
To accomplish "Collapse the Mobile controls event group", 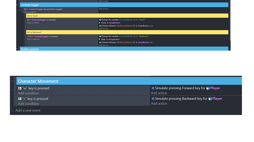I will pyautogui.click(x=17, y=49).
